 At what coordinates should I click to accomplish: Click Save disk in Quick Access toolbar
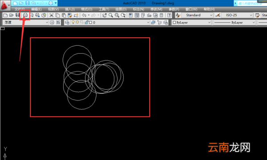[28, 3]
